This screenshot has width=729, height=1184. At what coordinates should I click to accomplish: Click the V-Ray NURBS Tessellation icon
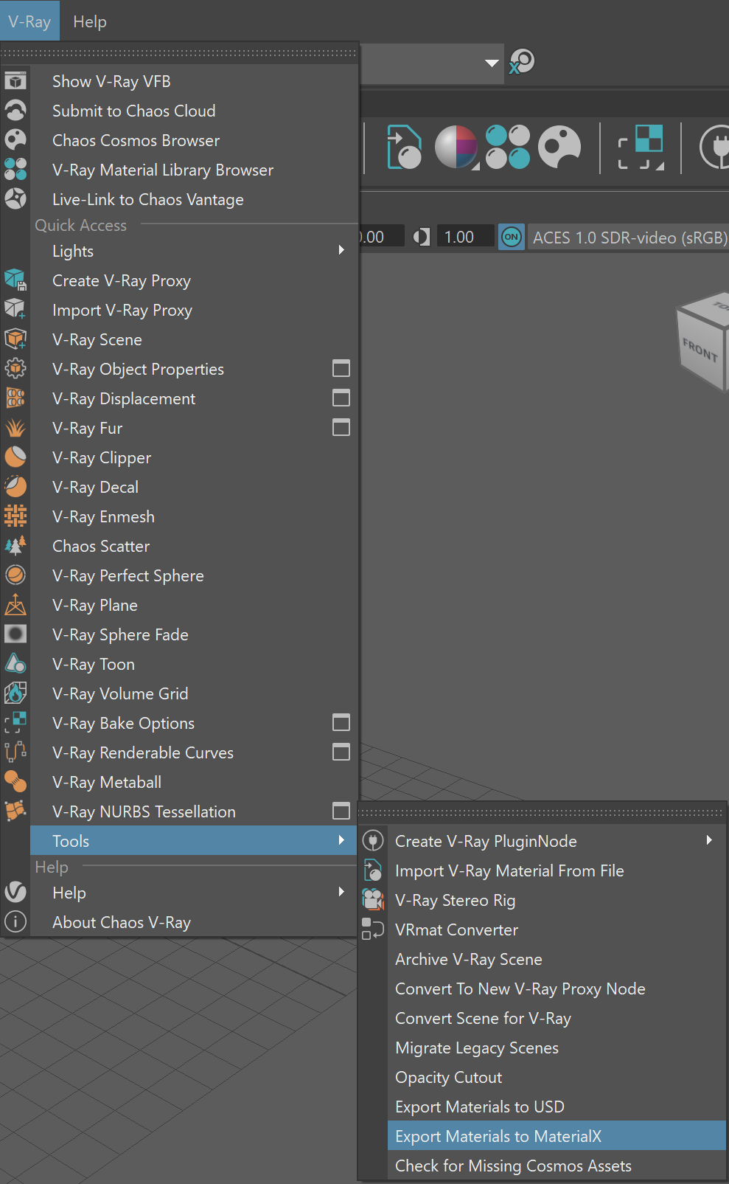point(15,811)
